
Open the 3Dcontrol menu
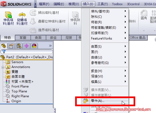133,4
